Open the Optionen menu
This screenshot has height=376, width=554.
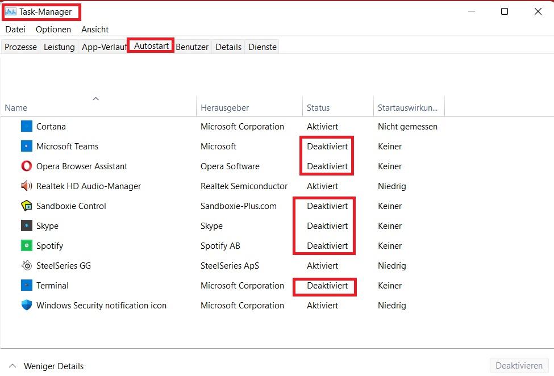53,30
